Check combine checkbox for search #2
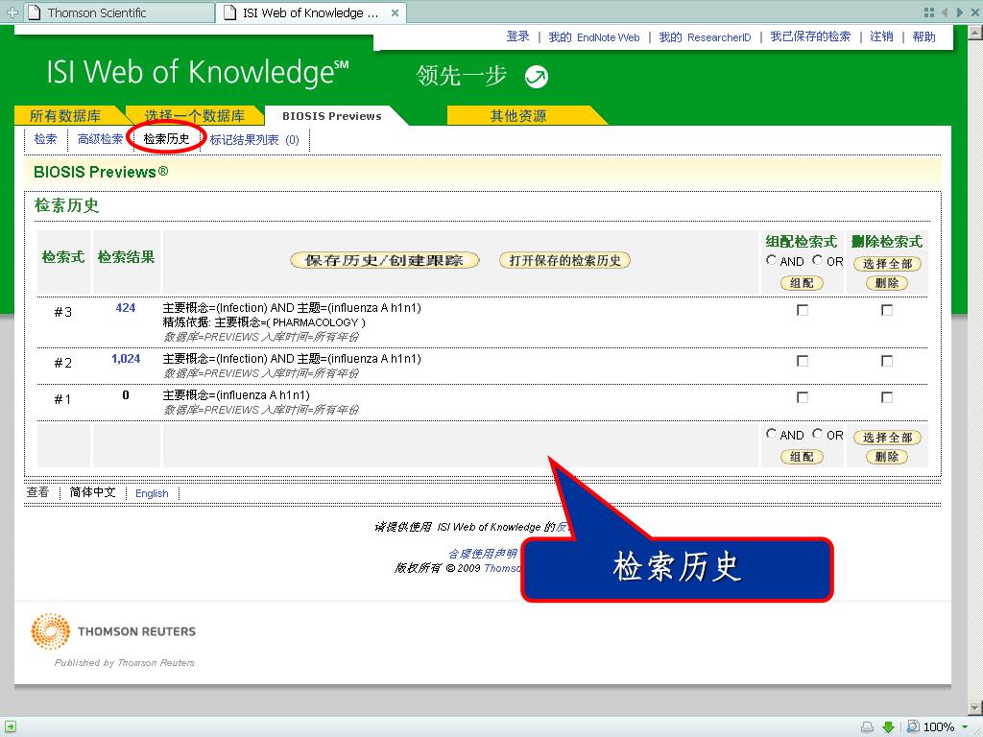 pos(802,361)
